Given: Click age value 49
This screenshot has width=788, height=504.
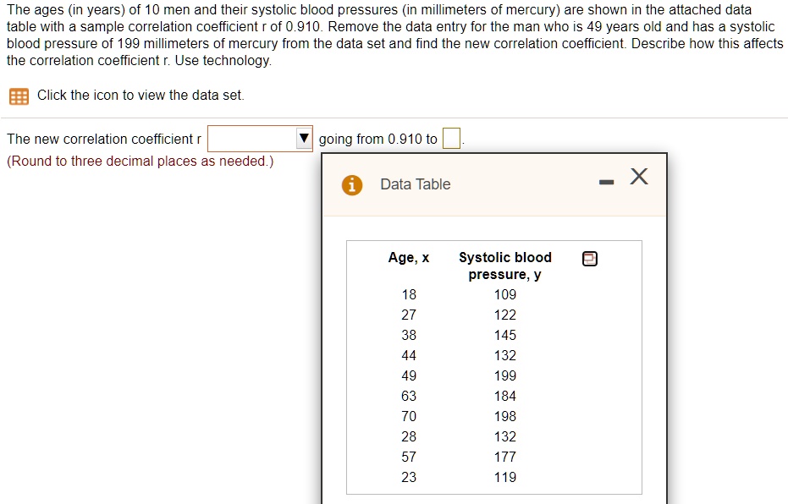Looking at the screenshot, I should point(409,375).
